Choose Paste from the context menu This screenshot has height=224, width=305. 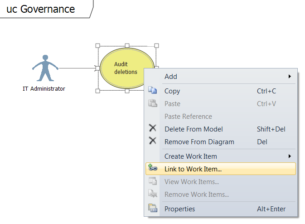pos(221,104)
